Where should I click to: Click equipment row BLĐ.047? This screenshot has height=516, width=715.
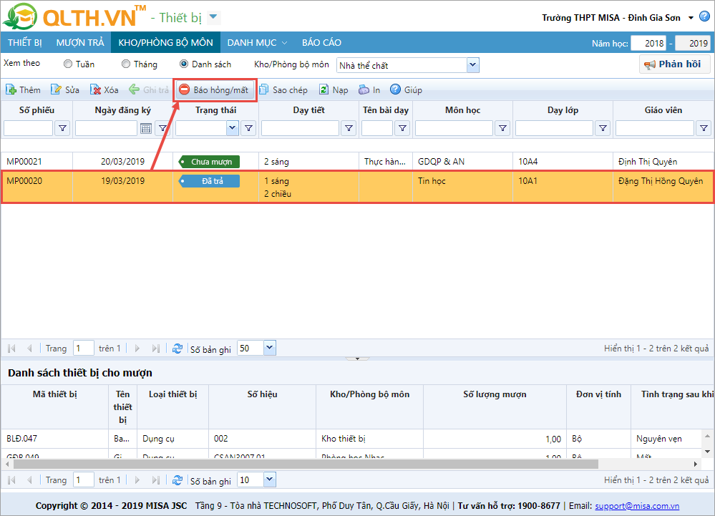(351, 439)
